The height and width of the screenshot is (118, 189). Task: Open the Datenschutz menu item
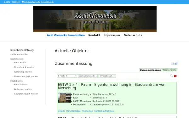coord(133,35)
